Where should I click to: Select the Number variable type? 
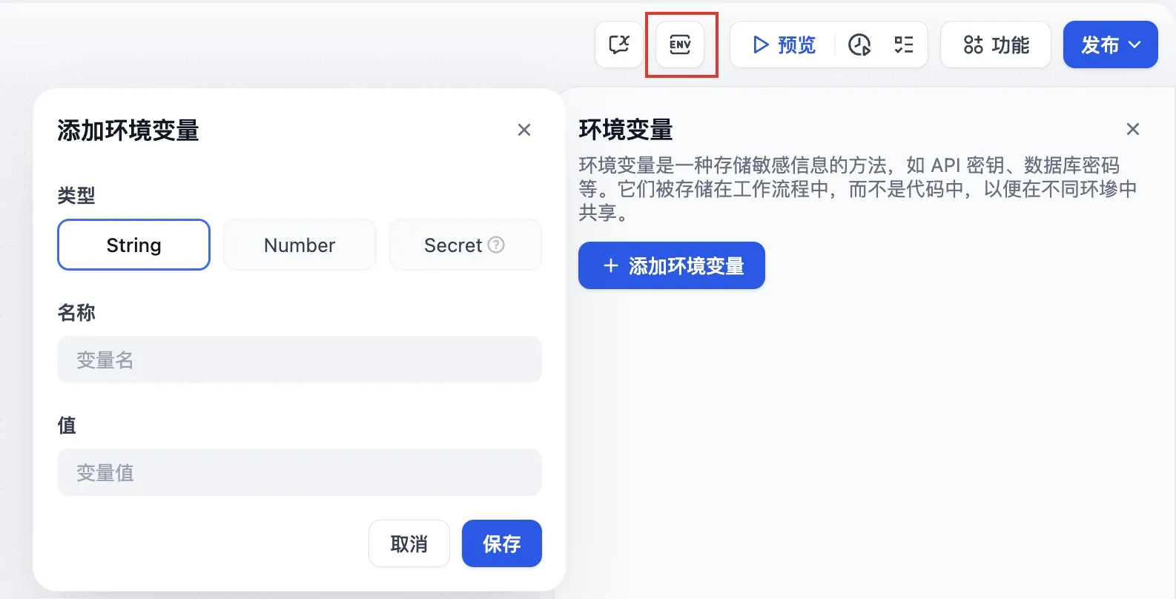300,245
